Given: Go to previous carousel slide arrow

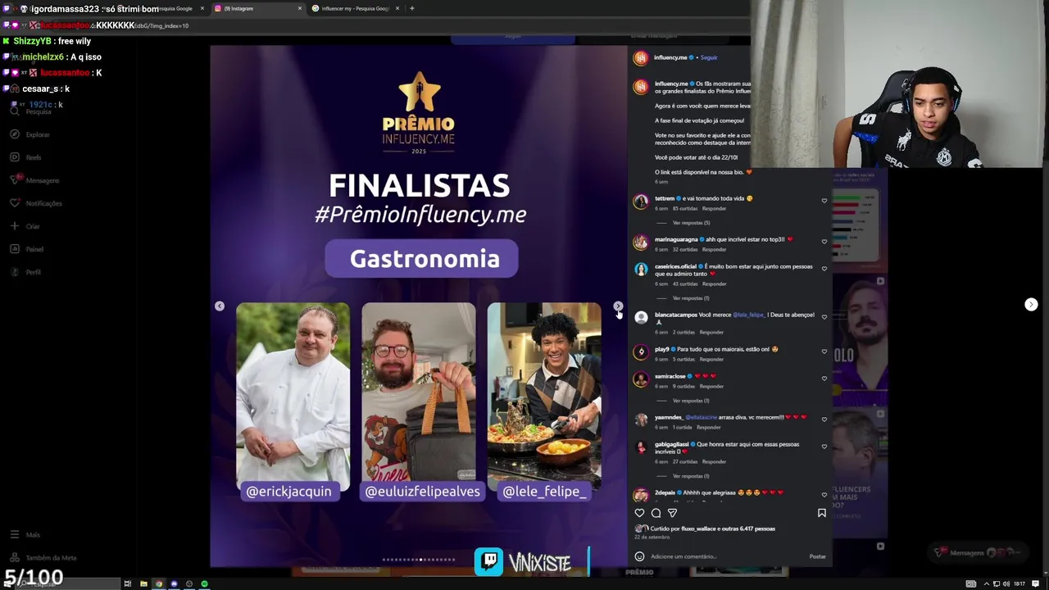Looking at the screenshot, I should 220,306.
